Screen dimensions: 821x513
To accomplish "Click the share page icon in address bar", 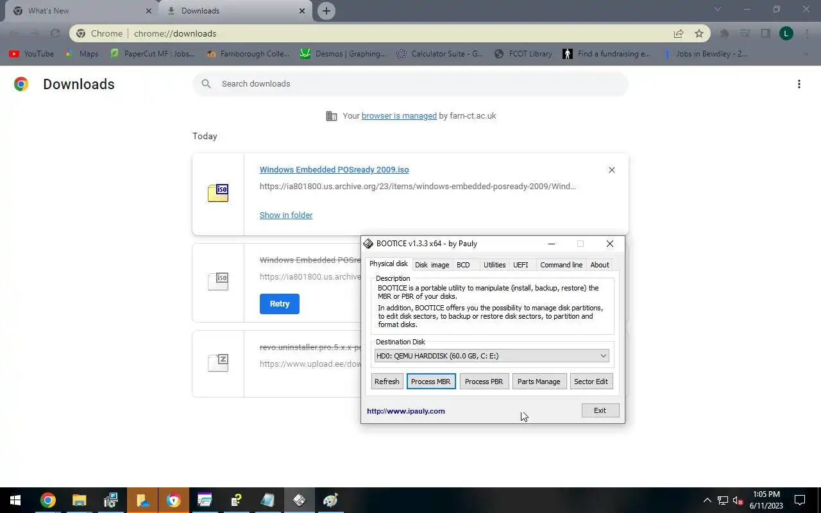I will pos(678,33).
